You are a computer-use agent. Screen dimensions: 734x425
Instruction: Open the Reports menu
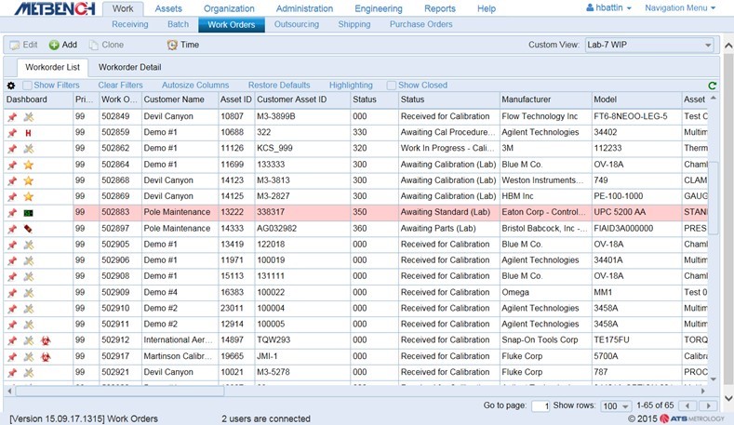[439, 8]
